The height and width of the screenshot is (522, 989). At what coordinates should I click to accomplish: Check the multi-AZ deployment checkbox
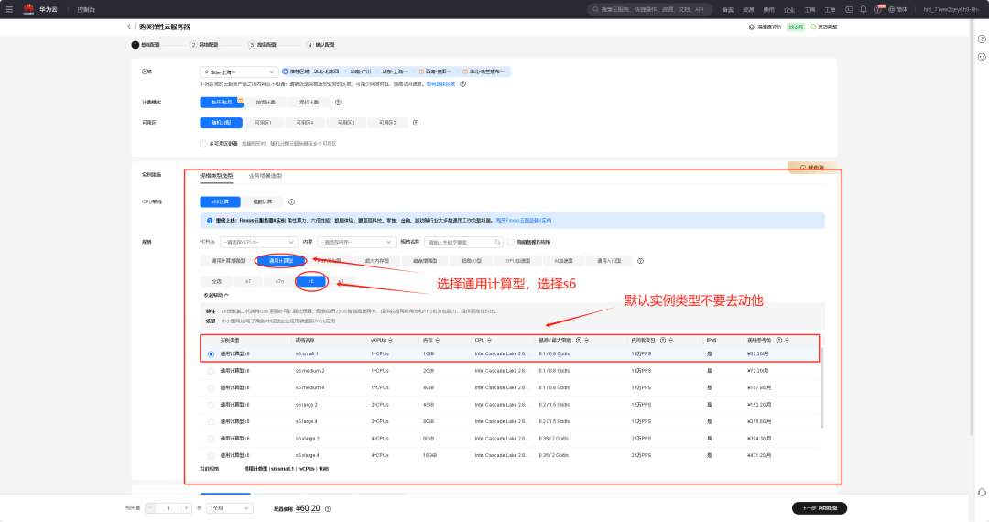pyautogui.click(x=203, y=144)
